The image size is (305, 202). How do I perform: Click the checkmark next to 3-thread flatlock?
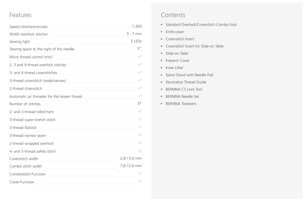(x=140, y=127)
